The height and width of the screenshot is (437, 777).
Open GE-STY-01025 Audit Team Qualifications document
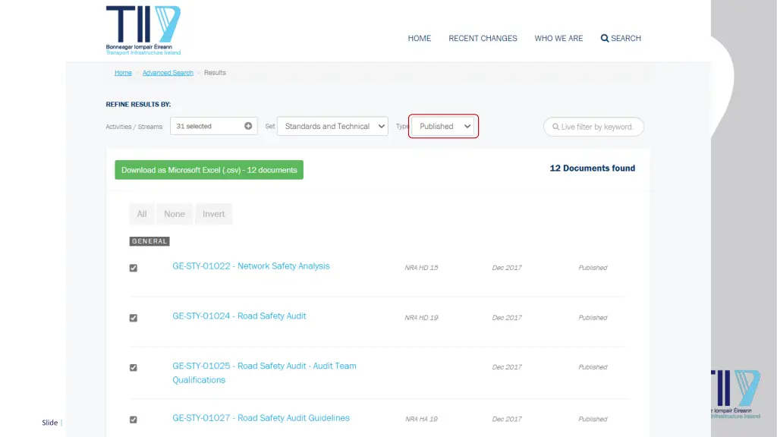point(264,373)
